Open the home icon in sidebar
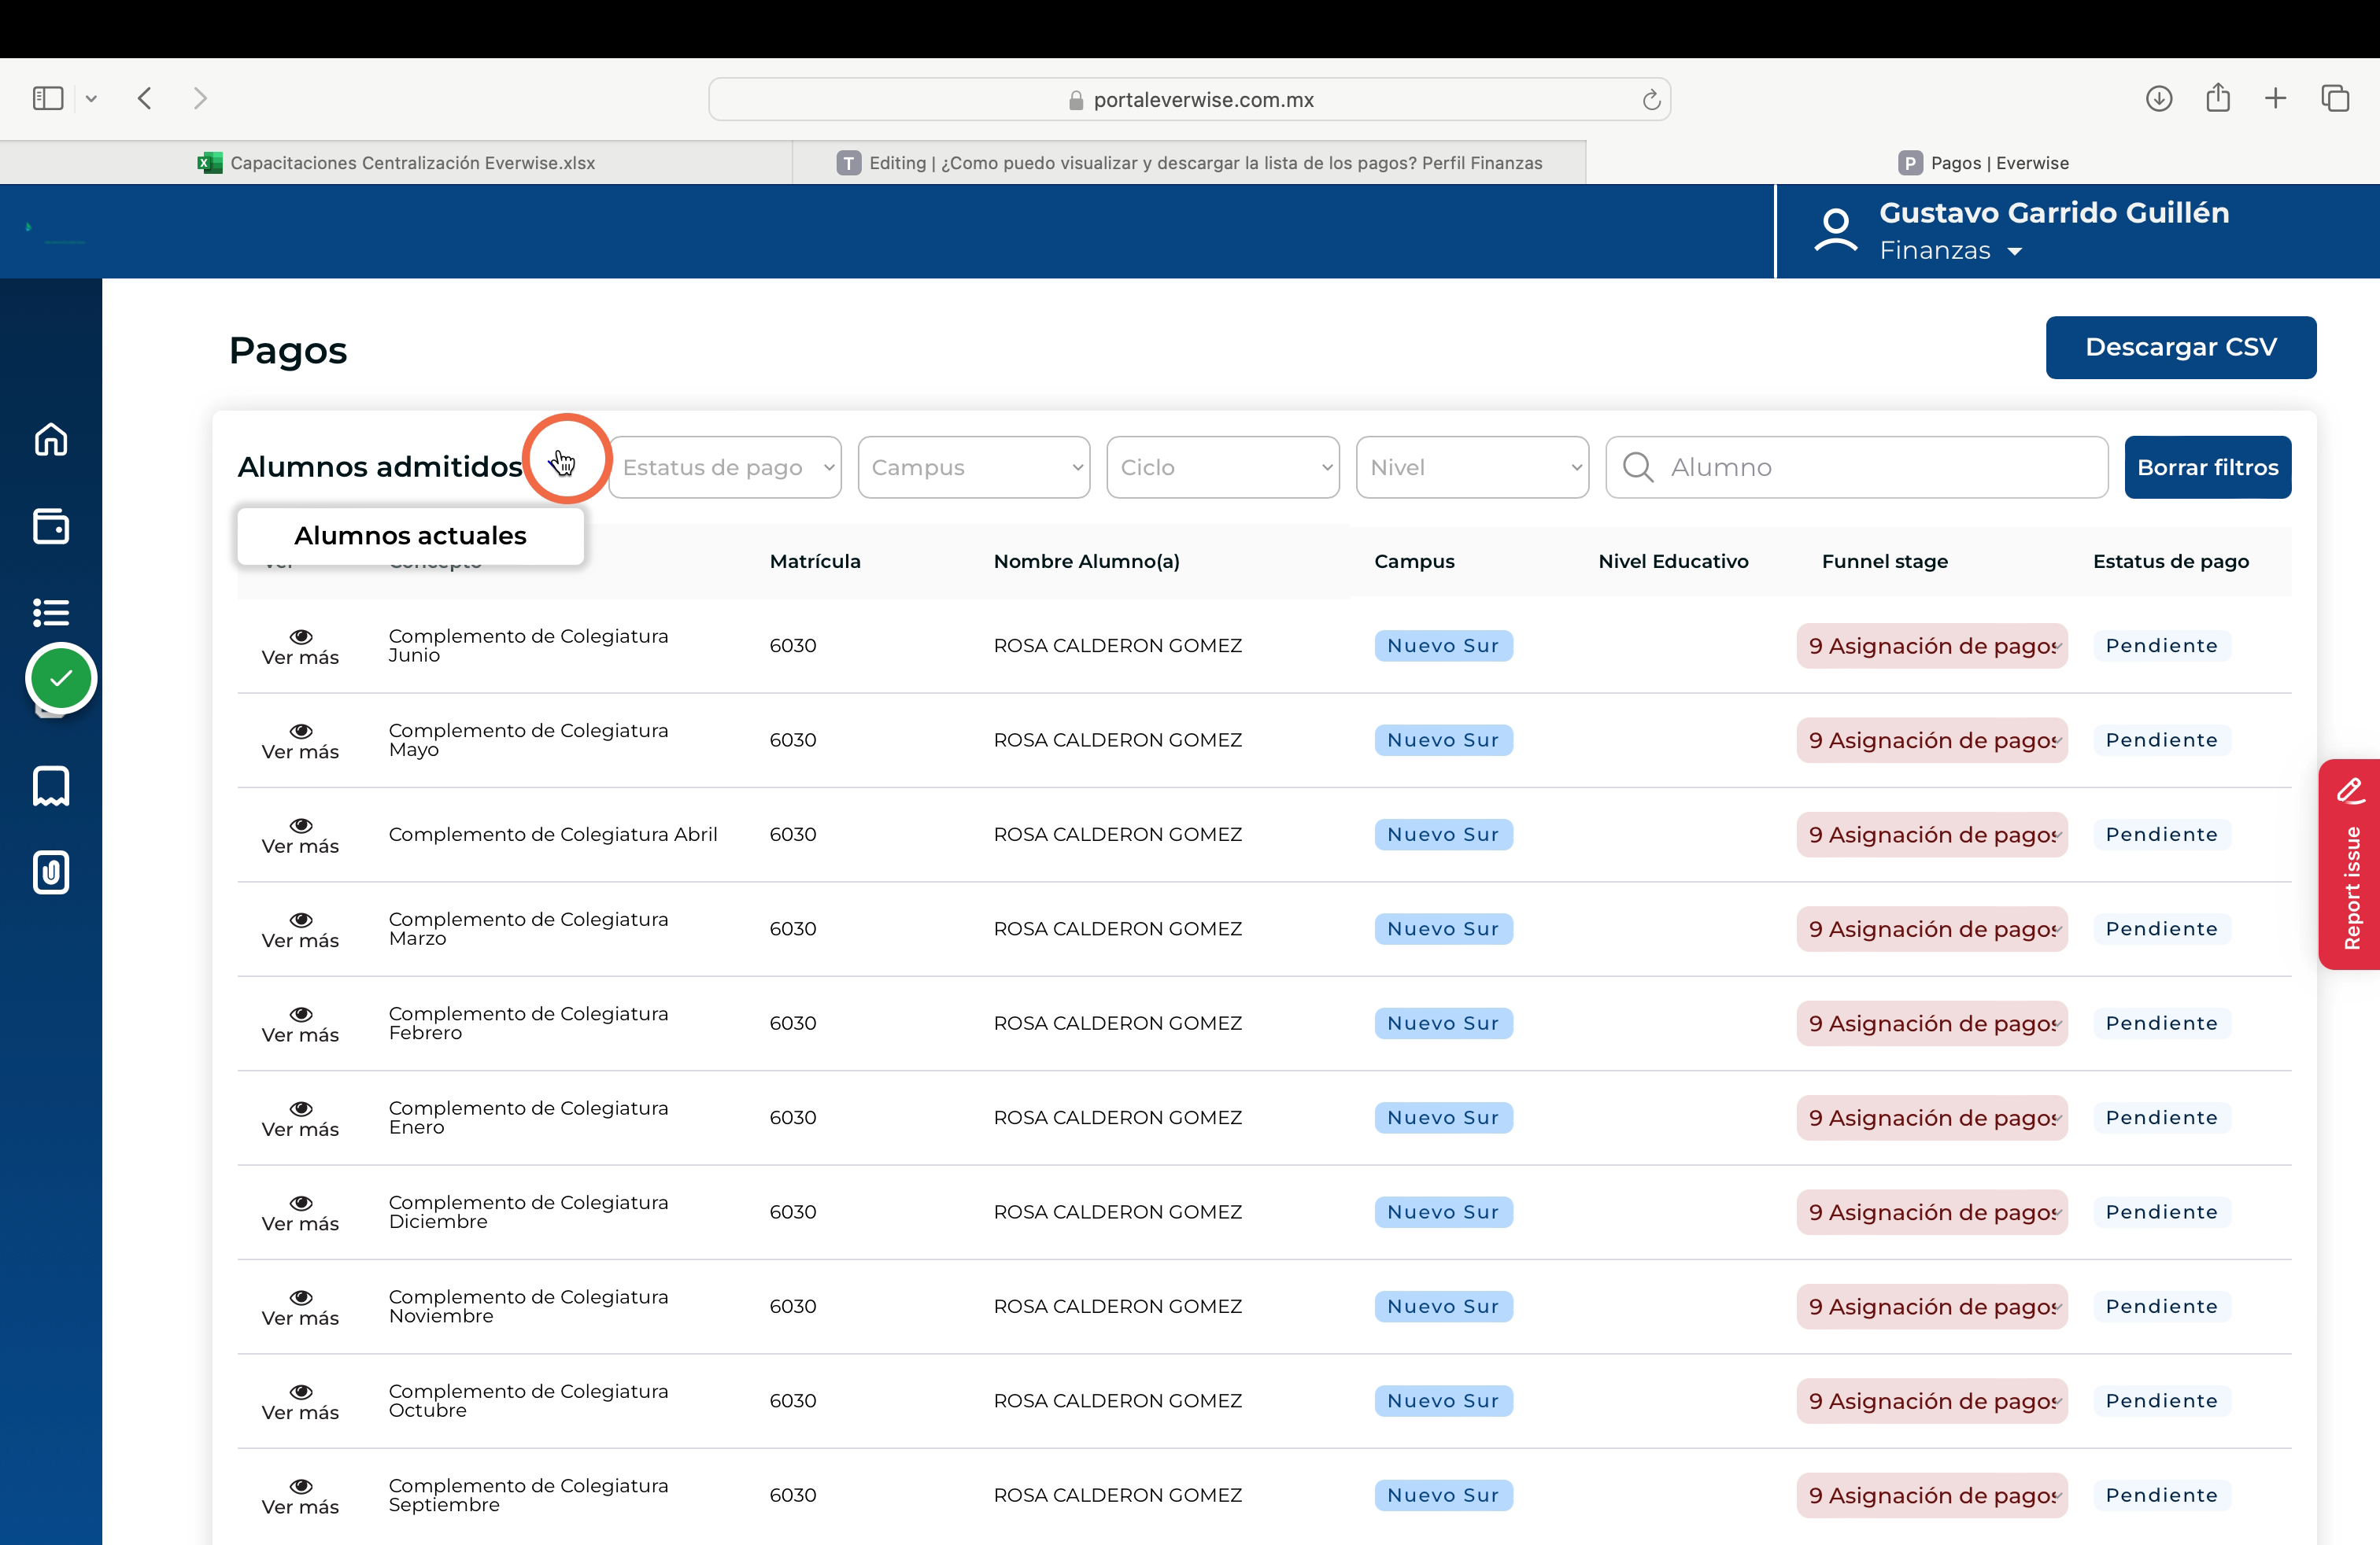This screenshot has width=2380, height=1545. pos(51,440)
